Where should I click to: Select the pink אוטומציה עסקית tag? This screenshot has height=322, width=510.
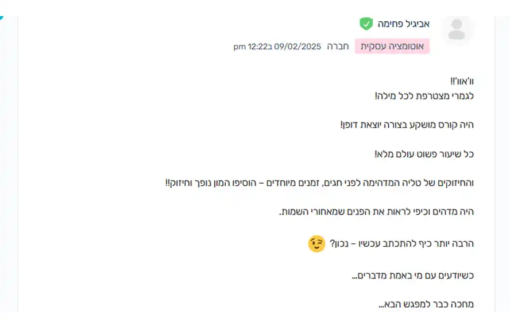[392, 46]
